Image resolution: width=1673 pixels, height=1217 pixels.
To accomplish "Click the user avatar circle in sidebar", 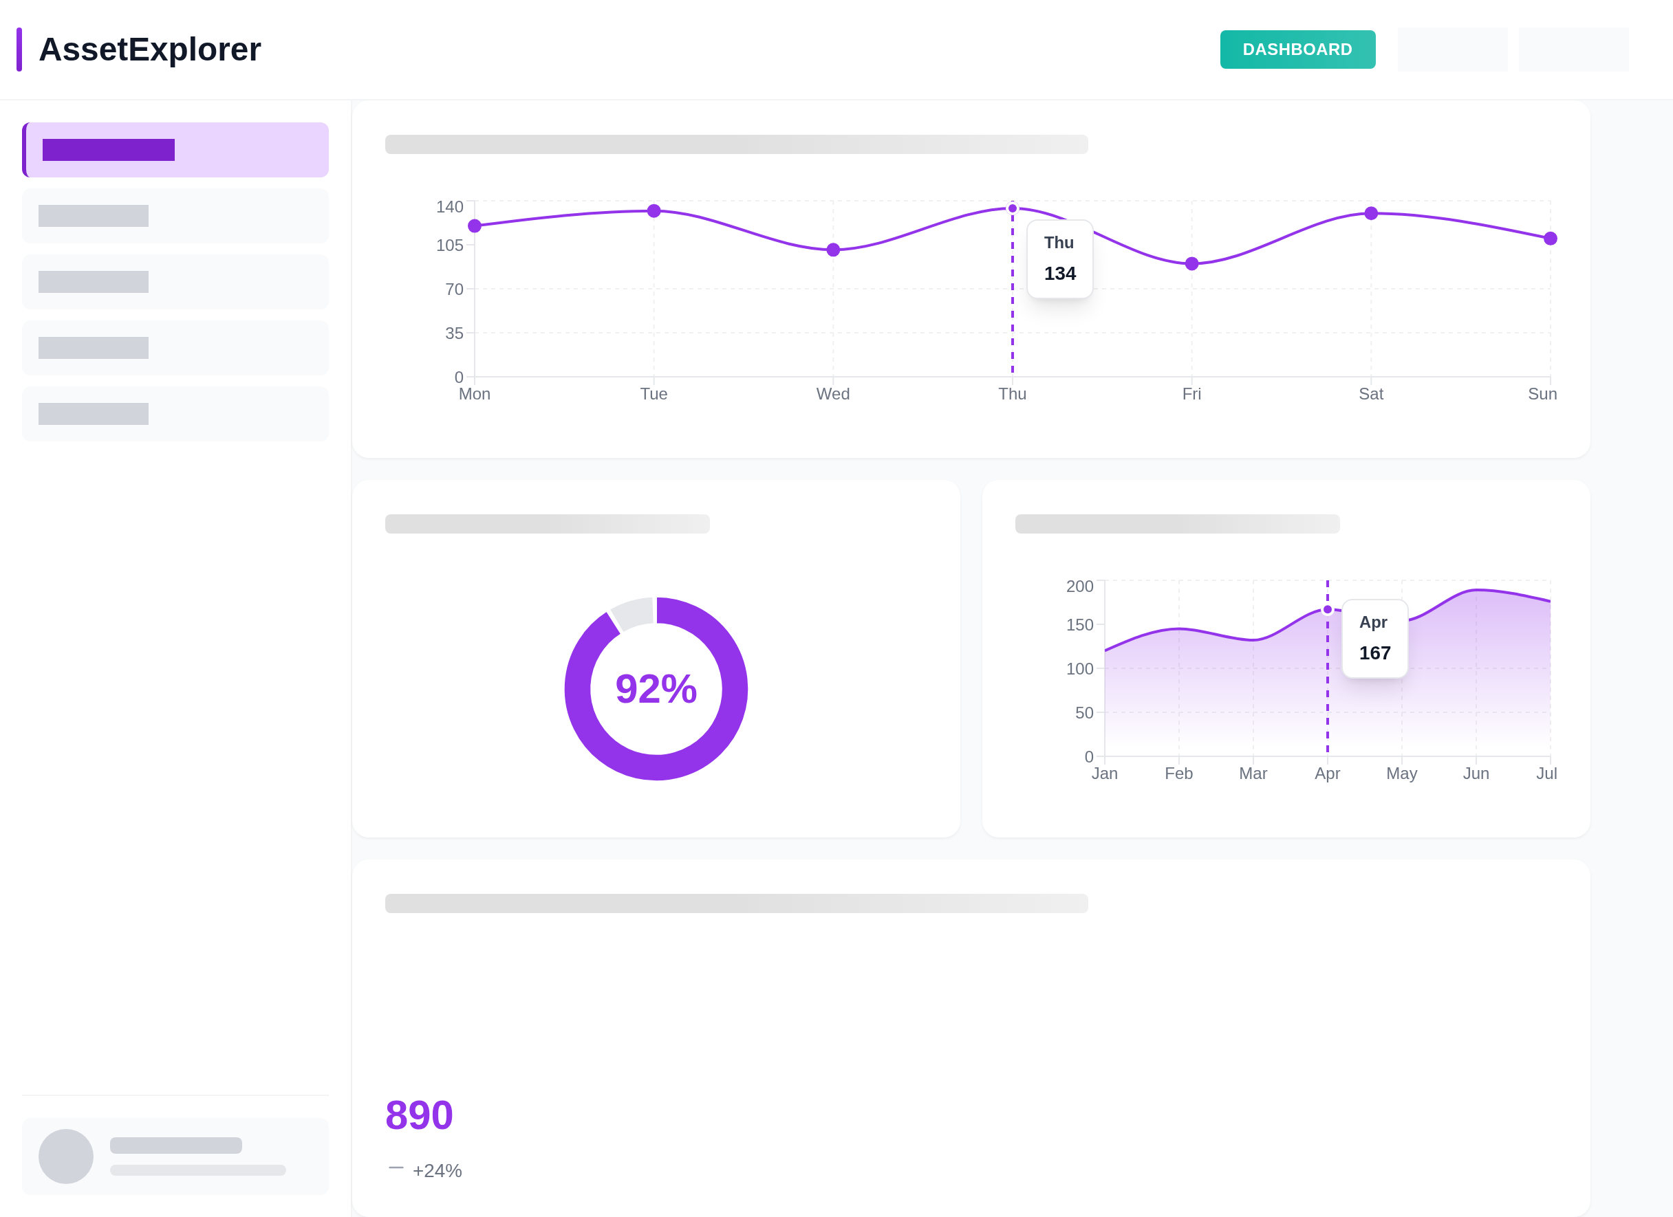I will coord(65,1156).
